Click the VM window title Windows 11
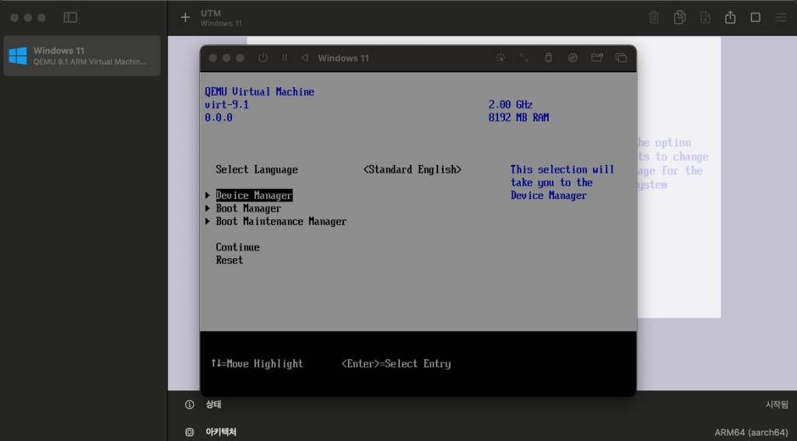 click(x=343, y=58)
